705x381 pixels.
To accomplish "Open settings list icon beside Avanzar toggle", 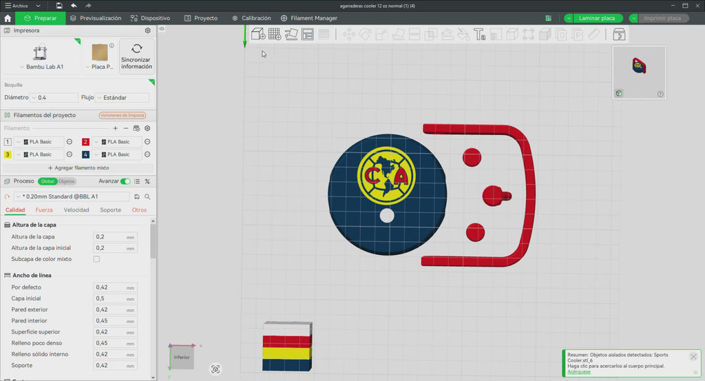I will [137, 181].
